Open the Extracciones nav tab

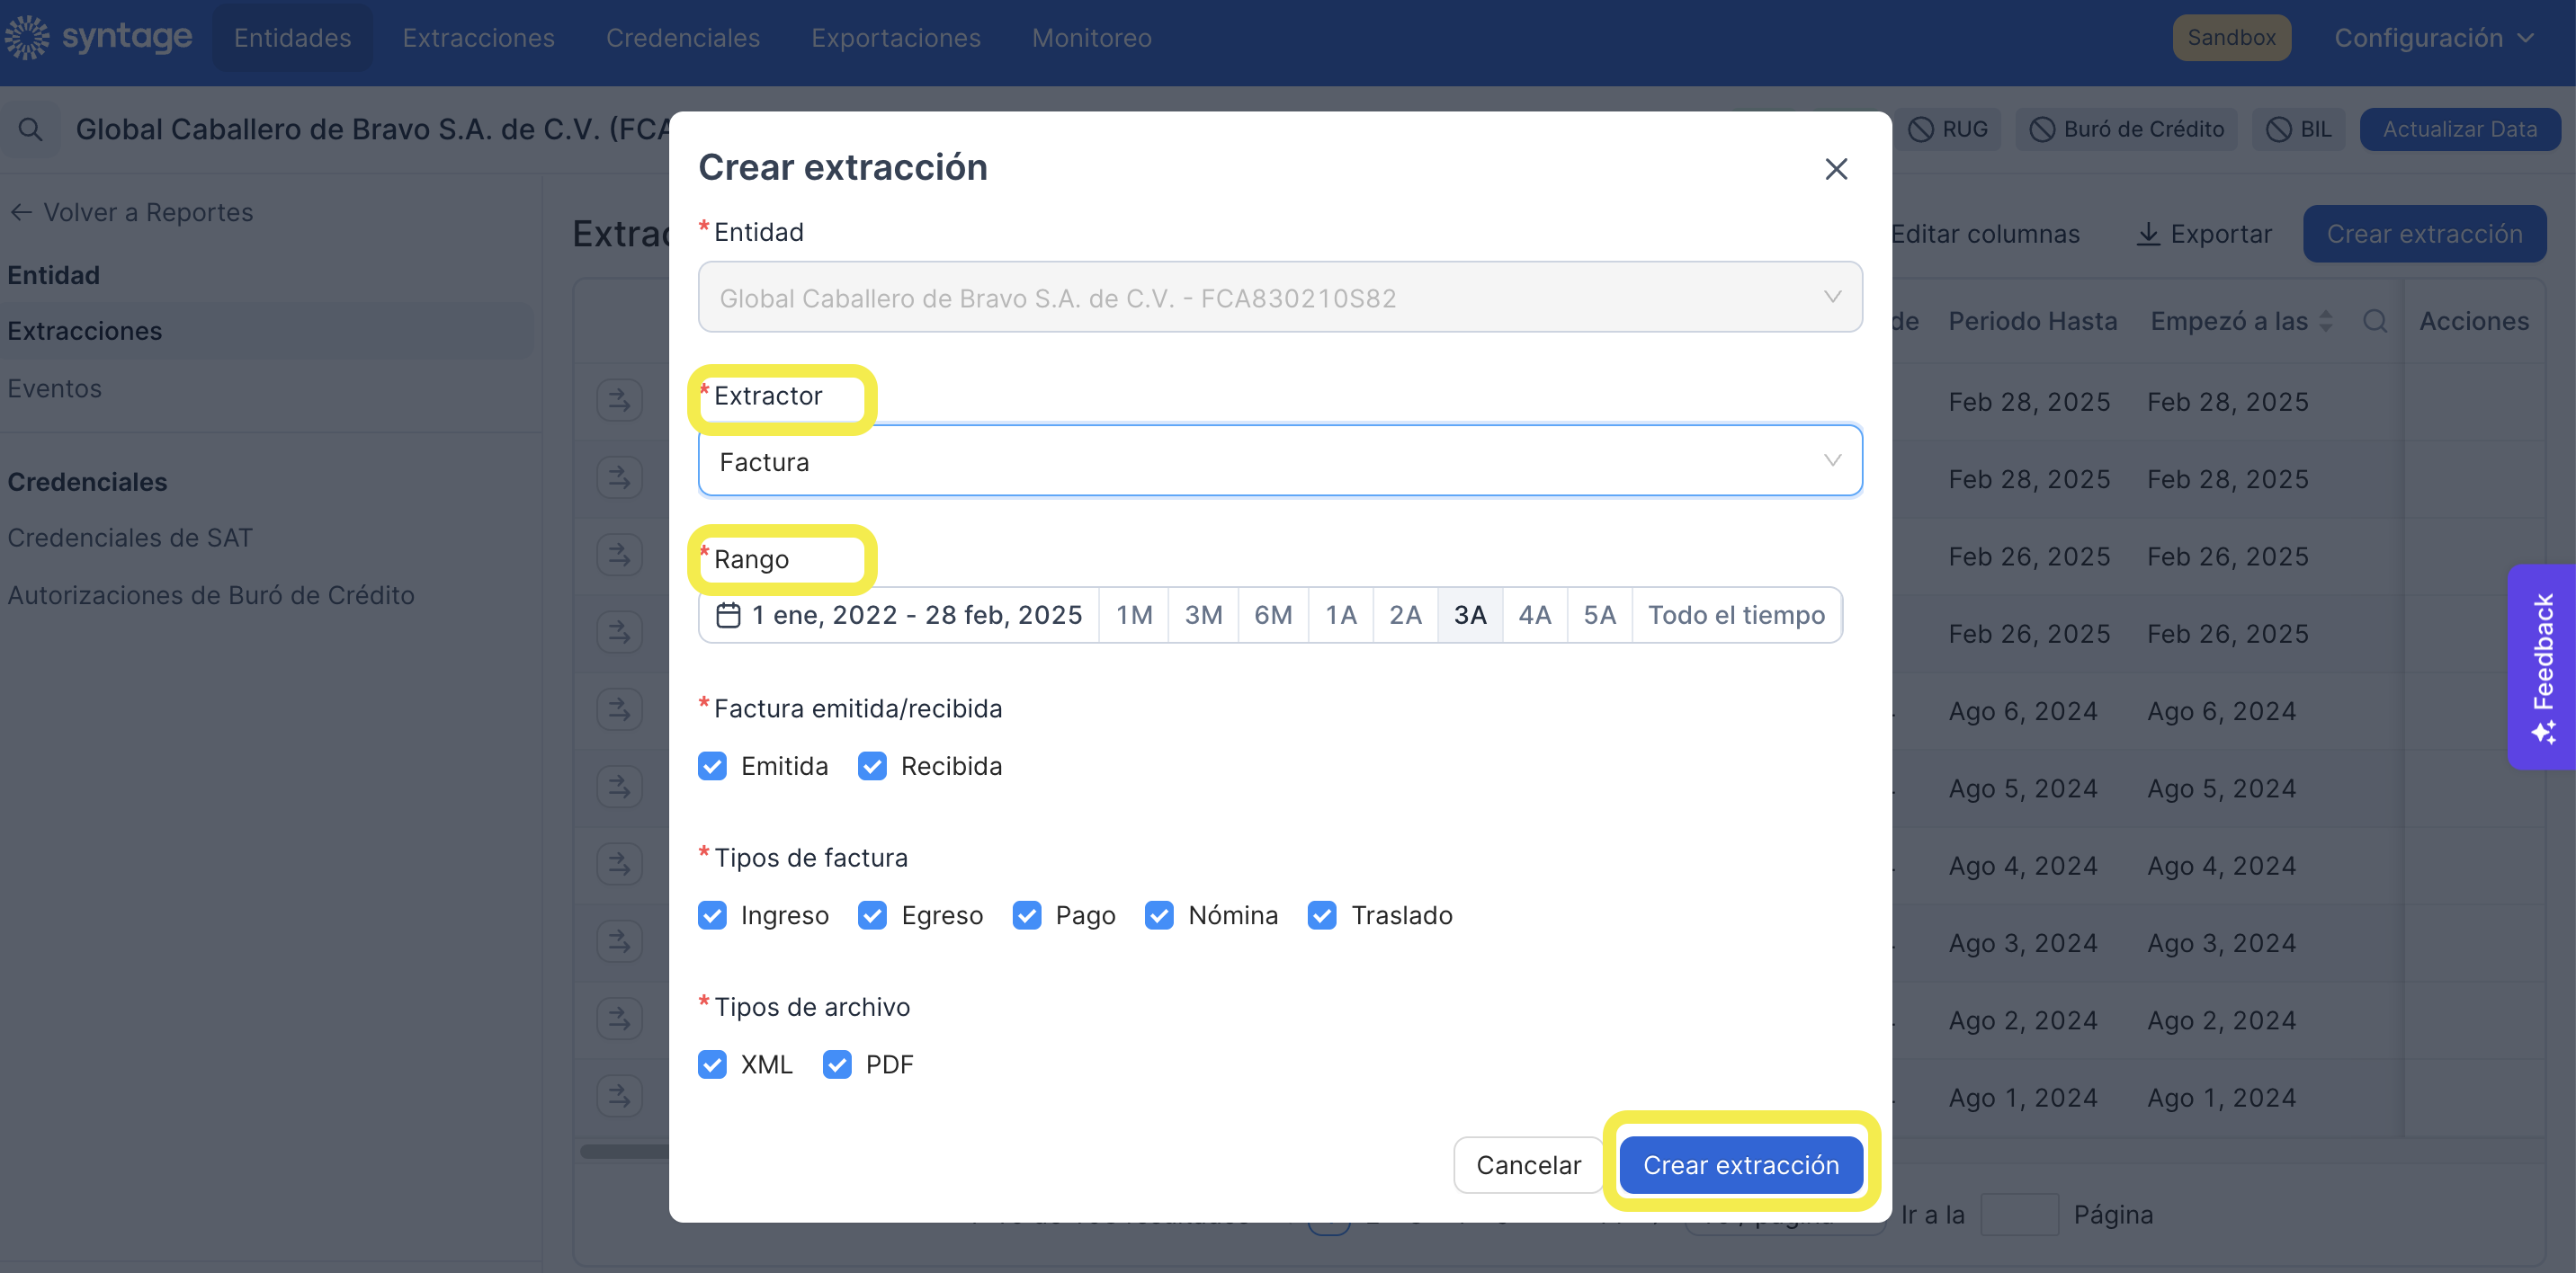tap(478, 38)
